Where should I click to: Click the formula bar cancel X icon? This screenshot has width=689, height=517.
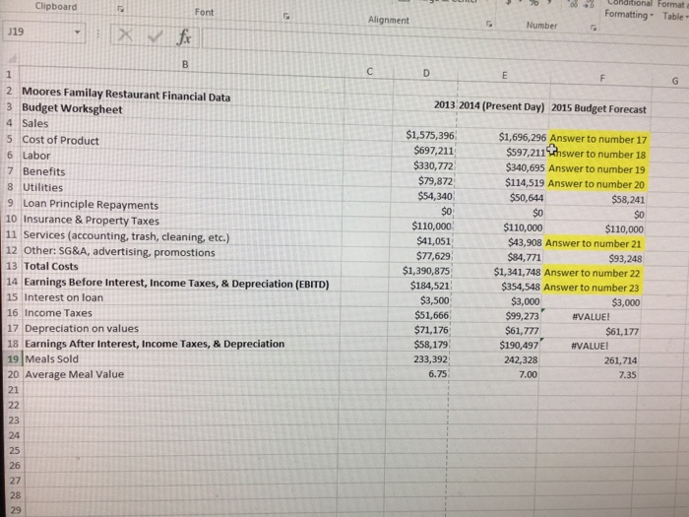coord(125,34)
